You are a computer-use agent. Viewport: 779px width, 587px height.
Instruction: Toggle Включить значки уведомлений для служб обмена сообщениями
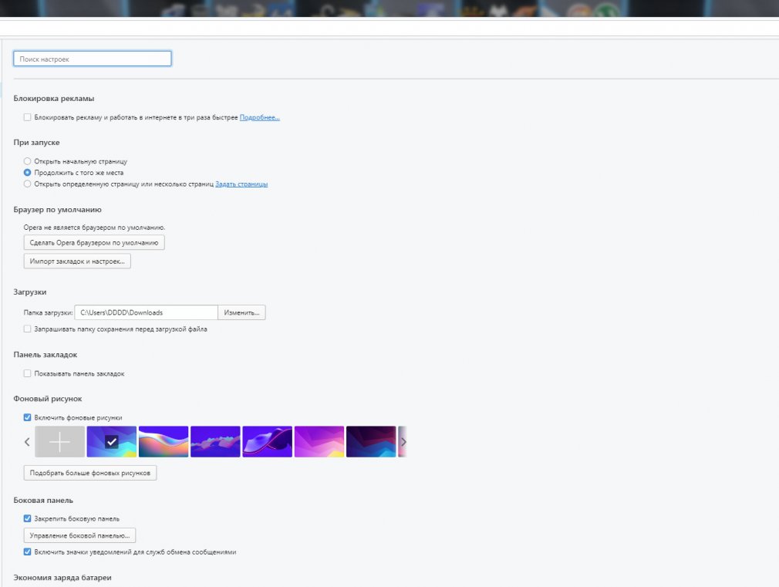(27, 552)
